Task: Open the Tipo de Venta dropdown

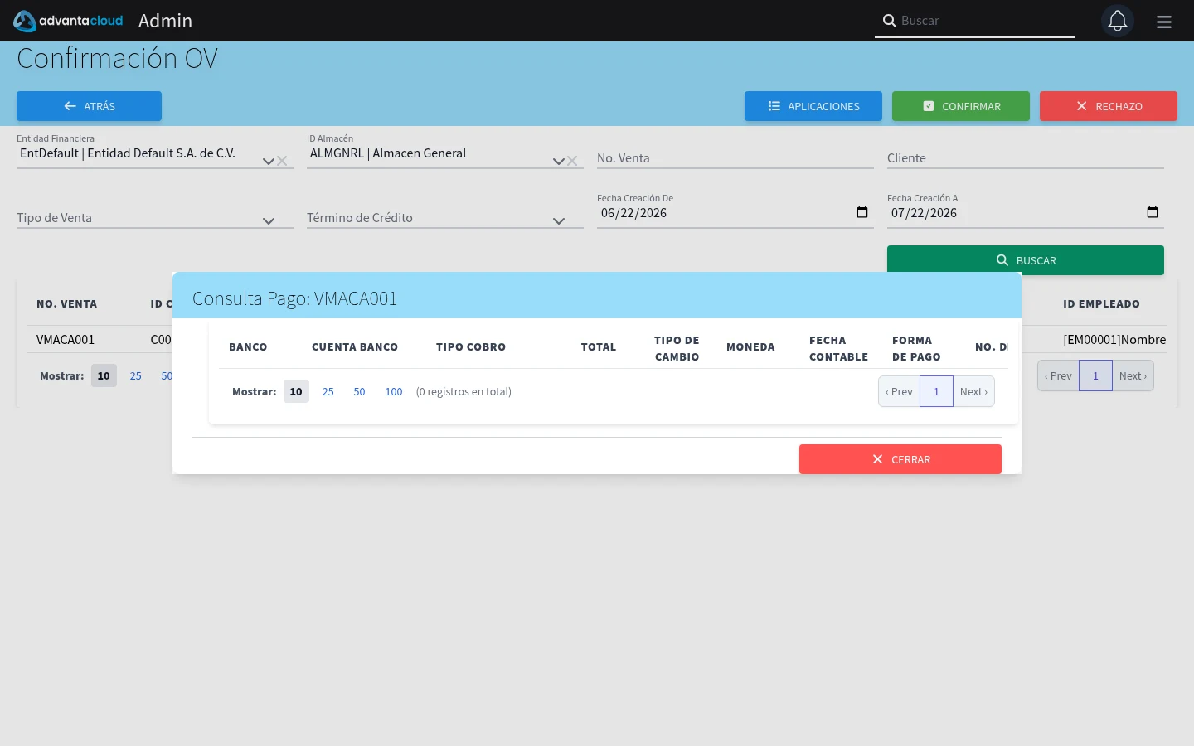Action: click(155, 217)
